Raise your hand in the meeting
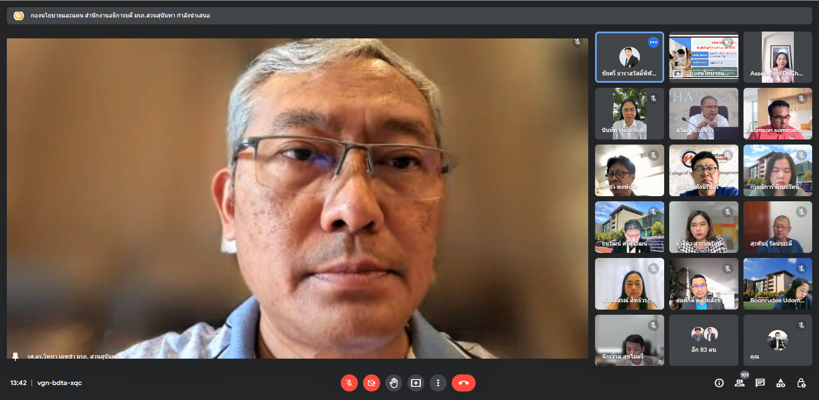819x400 pixels. click(x=394, y=383)
